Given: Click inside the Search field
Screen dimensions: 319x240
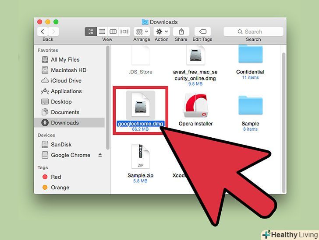Looking at the screenshot, I should pyautogui.click(x=253, y=31).
